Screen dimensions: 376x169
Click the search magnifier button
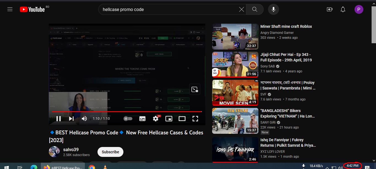coord(255,9)
